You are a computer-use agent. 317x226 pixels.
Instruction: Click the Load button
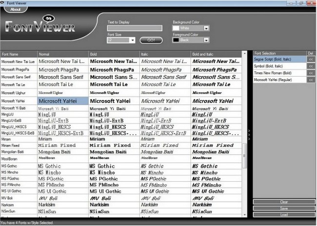(x=284, y=215)
